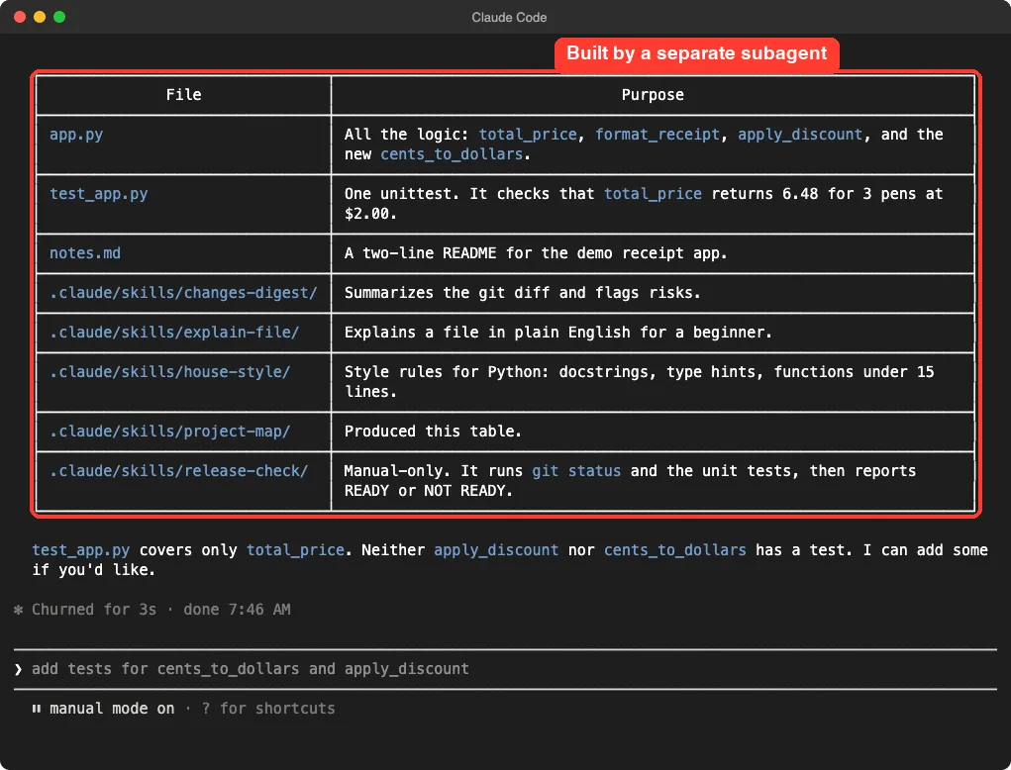This screenshot has height=770, width=1011.
Task: Click apply_discount in the app.py row
Action: tap(799, 134)
